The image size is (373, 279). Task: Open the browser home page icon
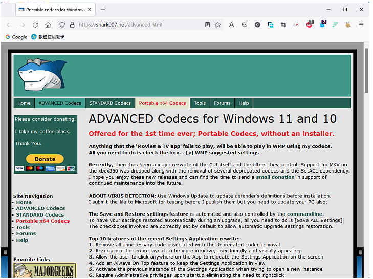point(48,25)
